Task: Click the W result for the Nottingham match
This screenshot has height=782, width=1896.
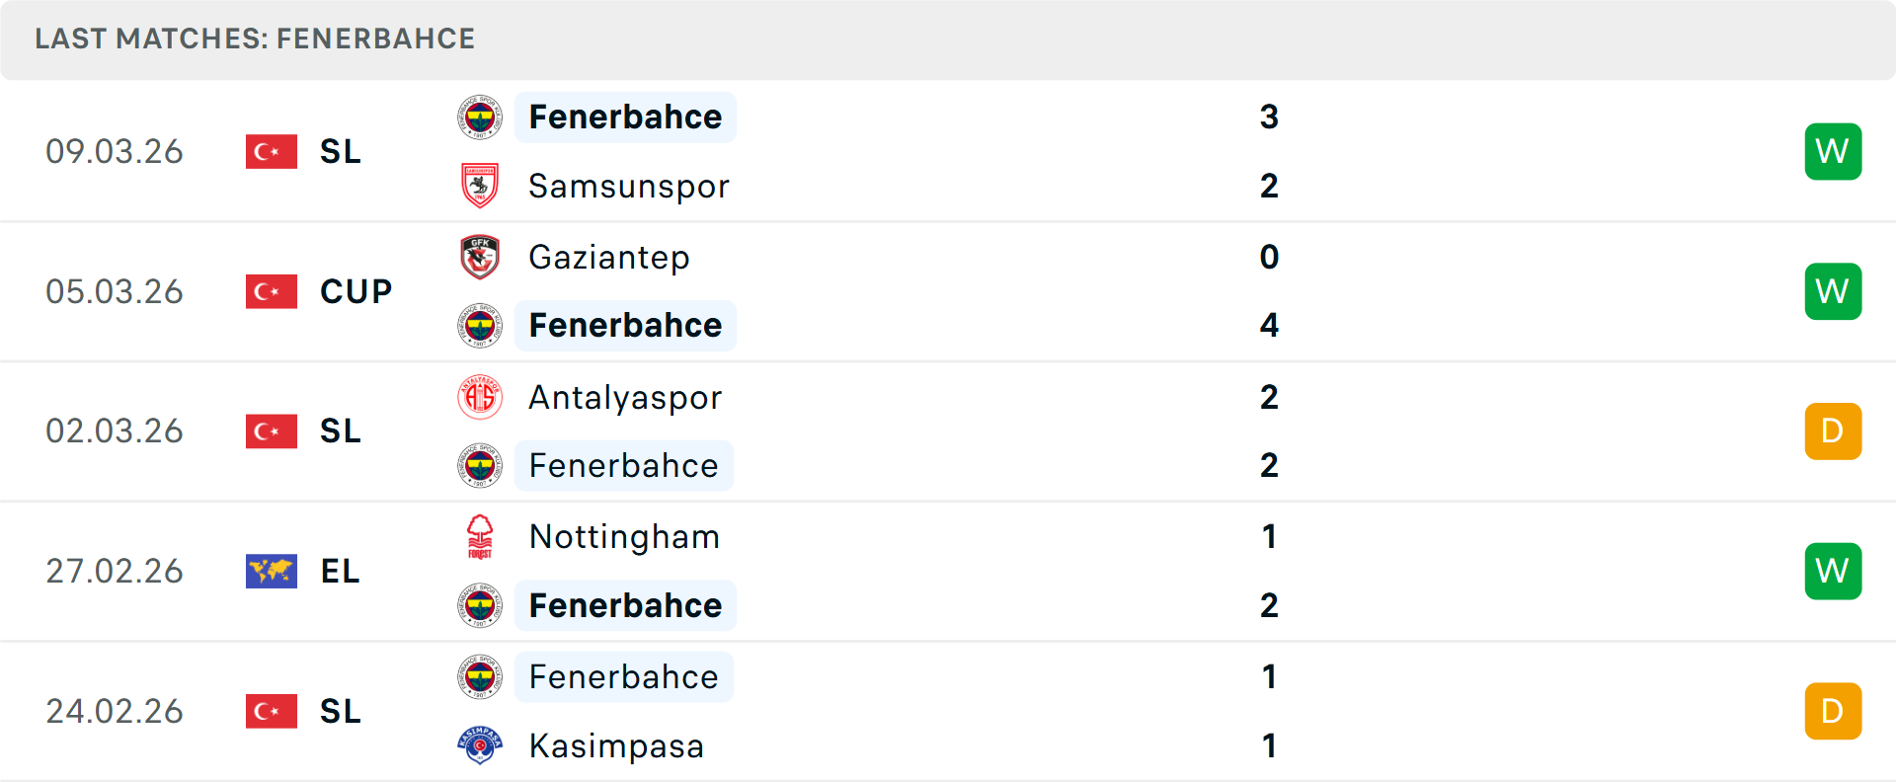Action: (x=1833, y=571)
